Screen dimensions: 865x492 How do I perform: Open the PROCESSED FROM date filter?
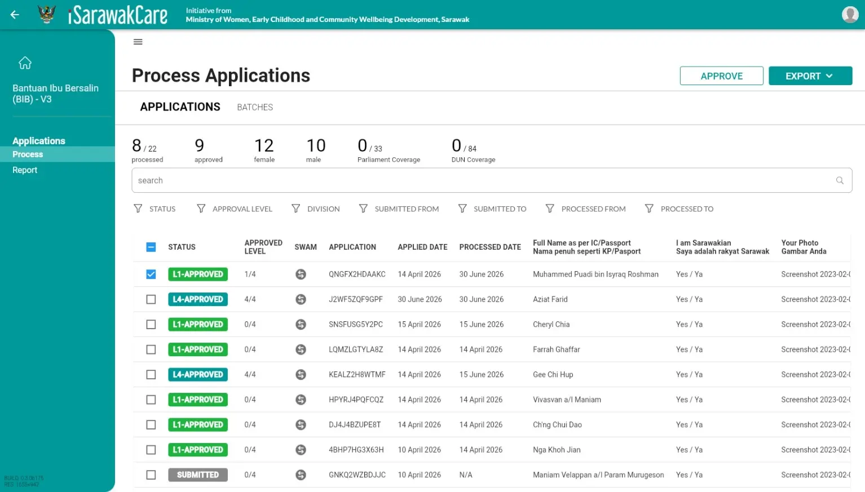tap(585, 209)
